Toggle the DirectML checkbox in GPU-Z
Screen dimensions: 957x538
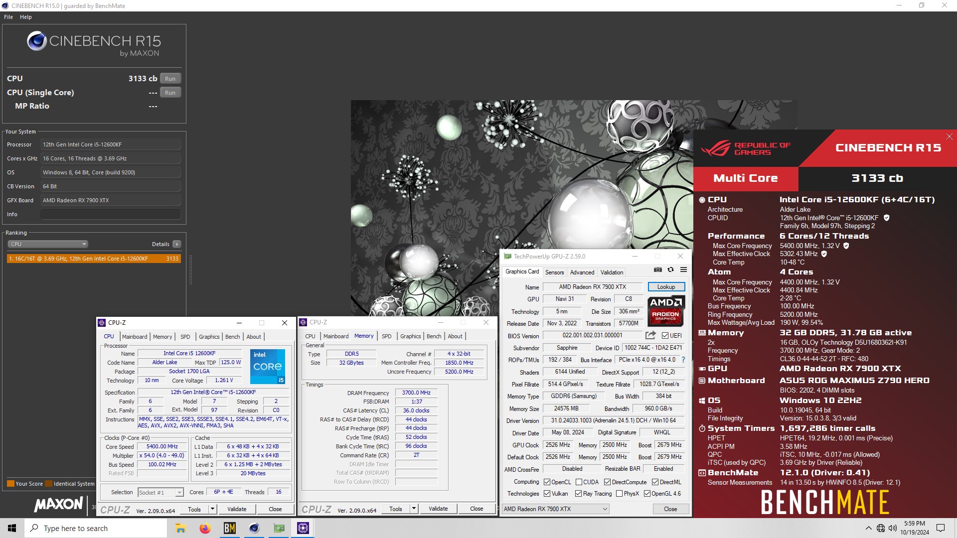click(655, 482)
